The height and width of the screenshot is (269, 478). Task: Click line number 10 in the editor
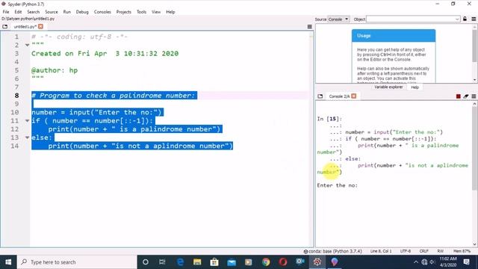(15, 113)
